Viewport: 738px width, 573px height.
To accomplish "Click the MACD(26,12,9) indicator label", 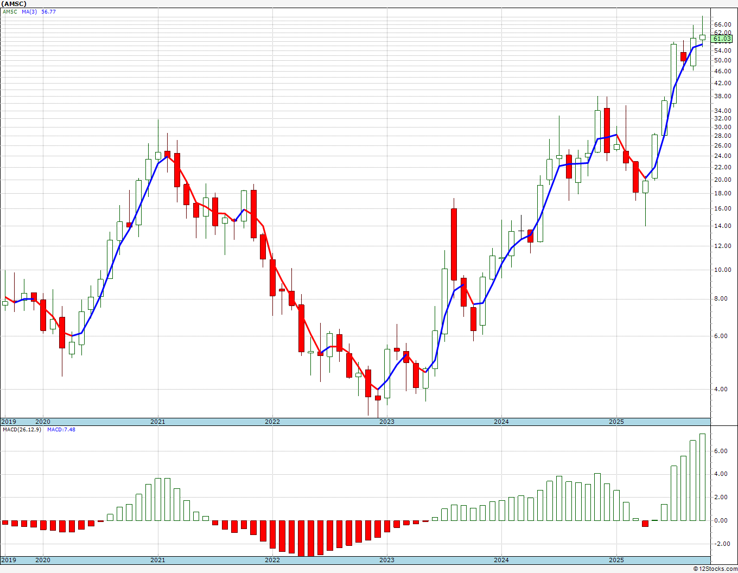I will click(x=22, y=430).
